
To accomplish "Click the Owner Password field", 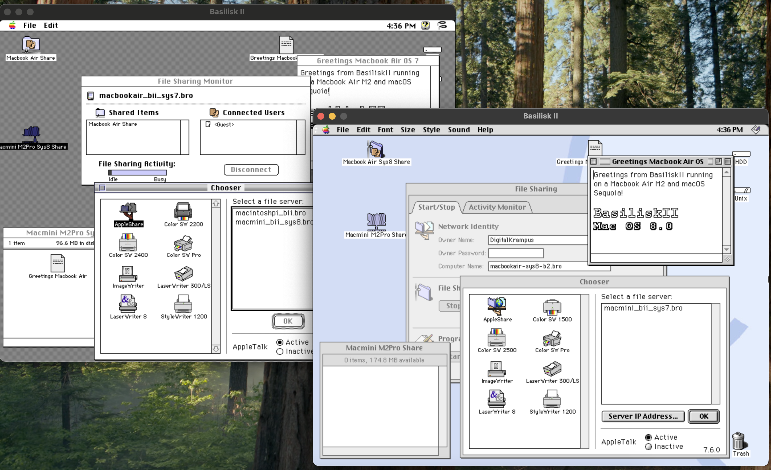I will [x=516, y=253].
